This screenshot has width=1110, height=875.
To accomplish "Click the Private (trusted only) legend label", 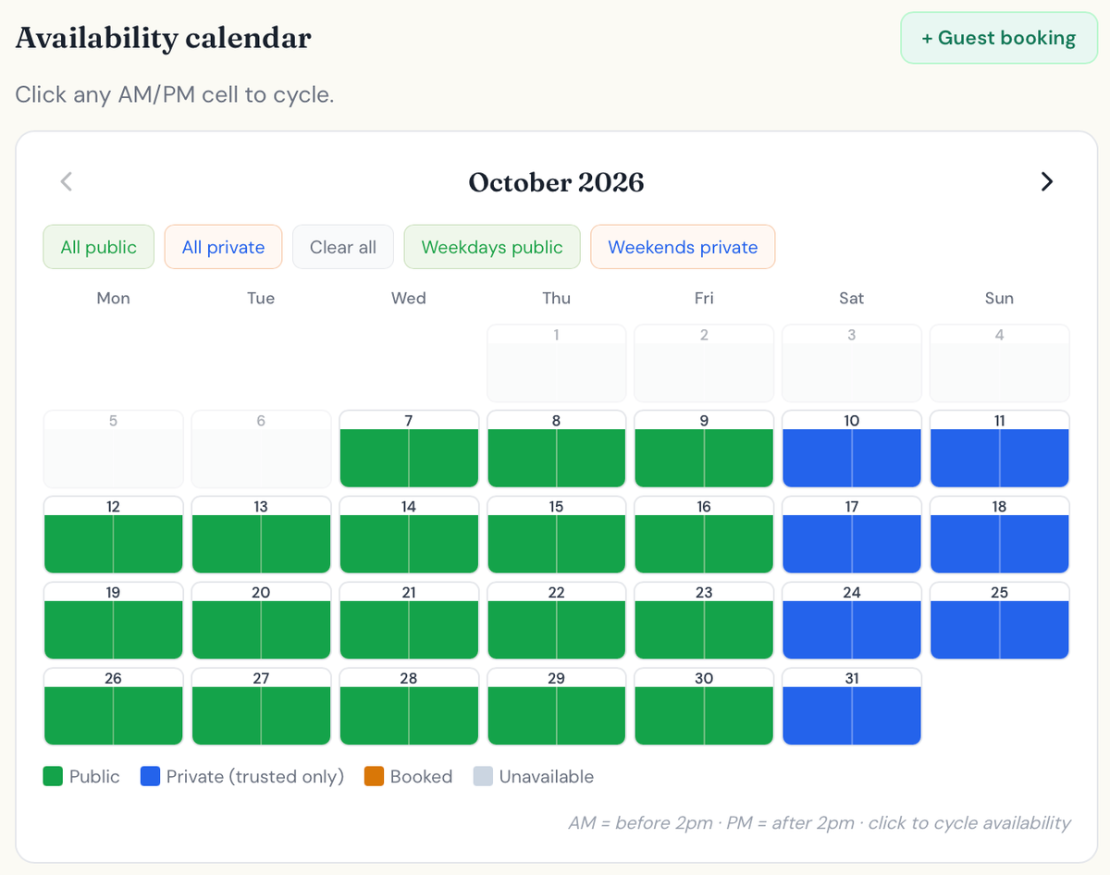I will pyautogui.click(x=255, y=777).
